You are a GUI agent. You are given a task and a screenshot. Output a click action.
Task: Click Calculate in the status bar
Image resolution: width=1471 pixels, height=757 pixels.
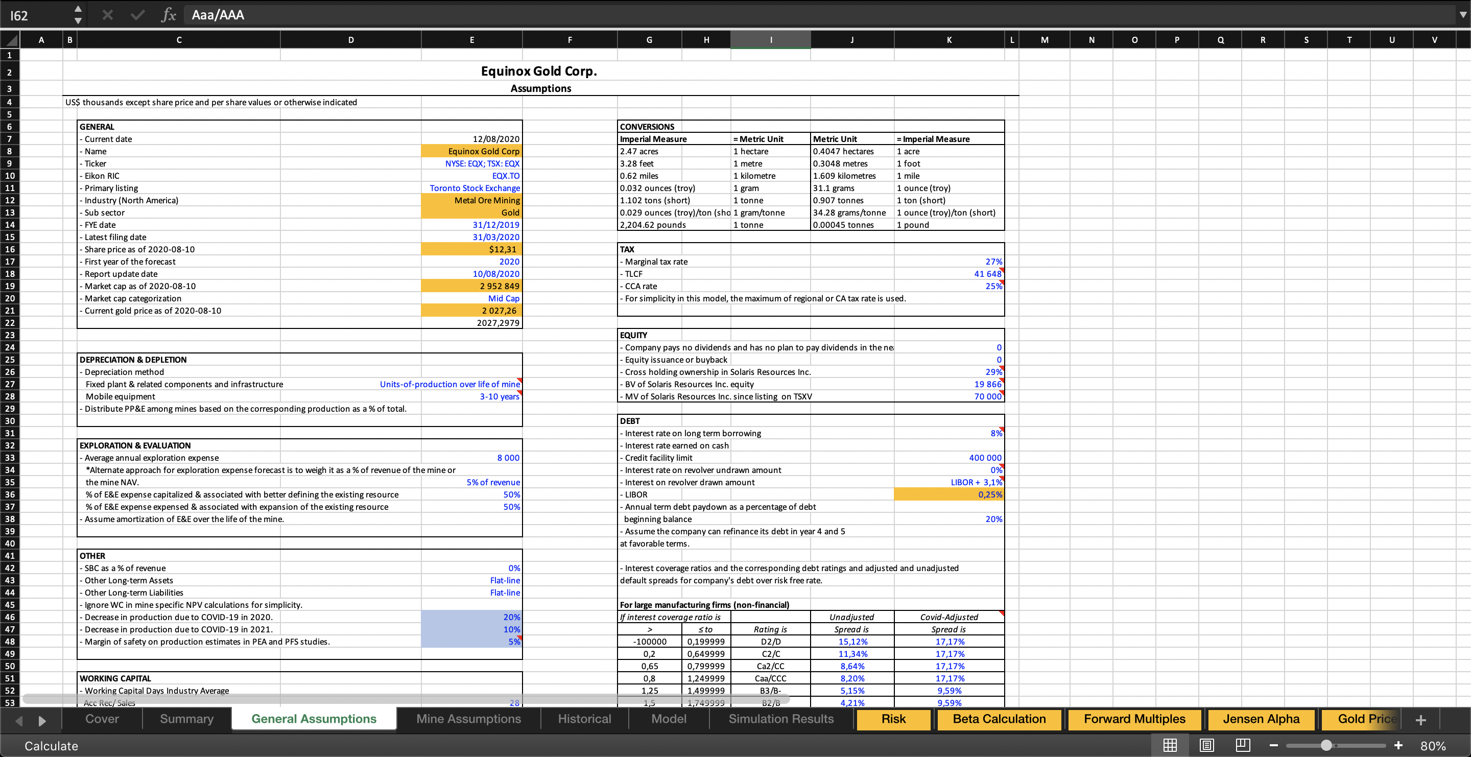(52, 746)
